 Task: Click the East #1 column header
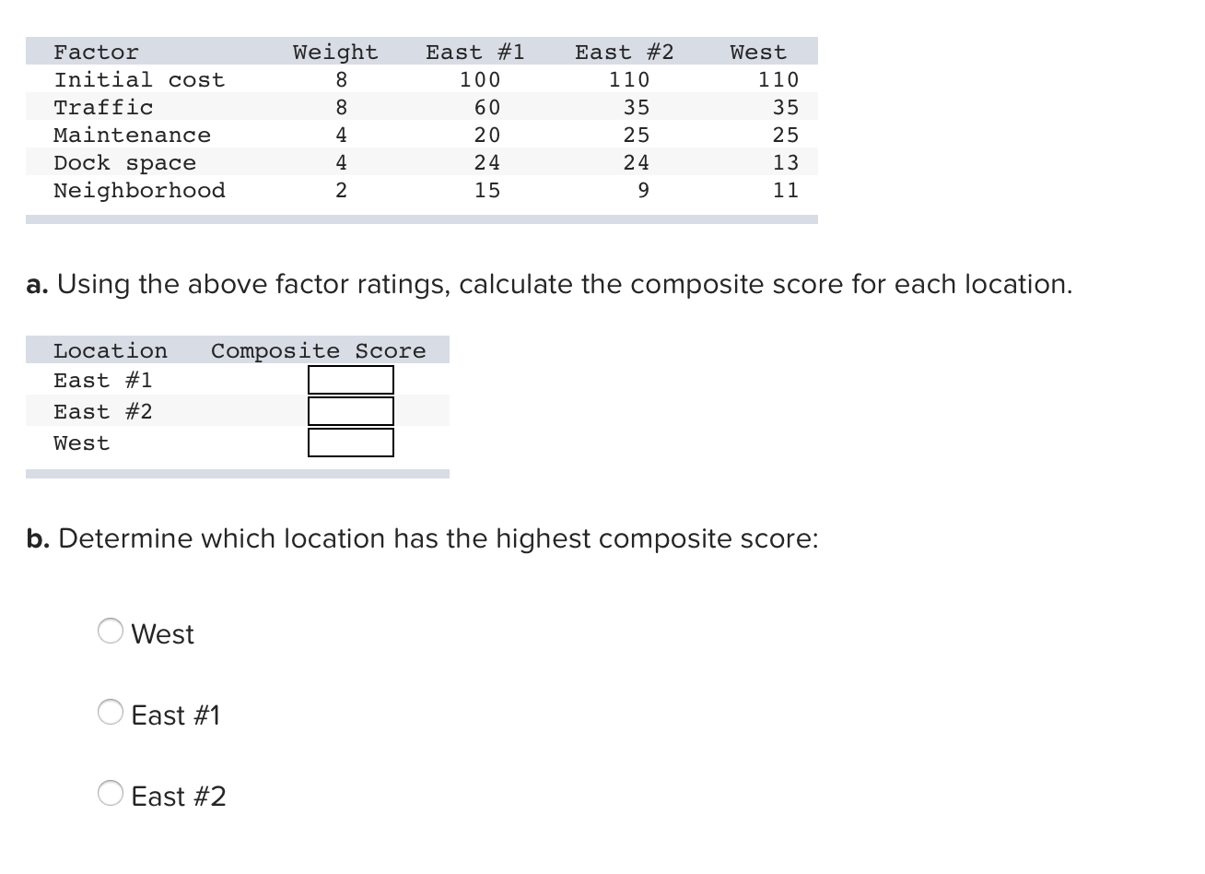click(474, 52)
